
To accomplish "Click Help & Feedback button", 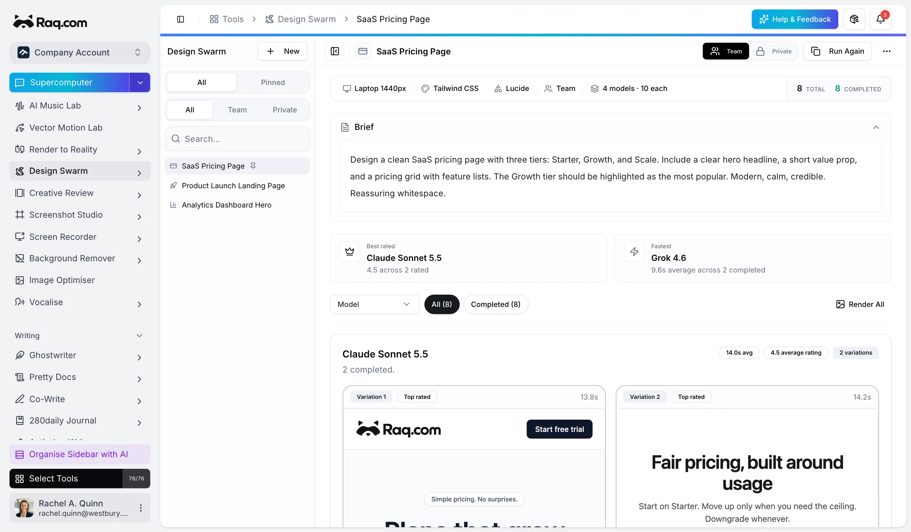I will [x=795, y=19].
